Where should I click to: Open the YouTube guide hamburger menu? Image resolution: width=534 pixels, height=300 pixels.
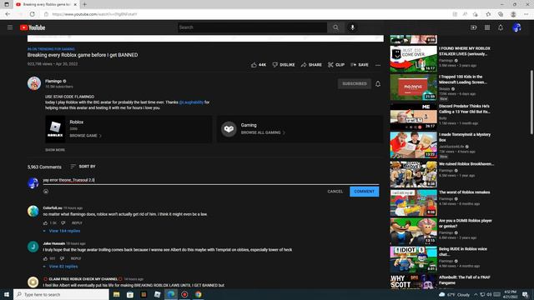[x=10, y=27]
